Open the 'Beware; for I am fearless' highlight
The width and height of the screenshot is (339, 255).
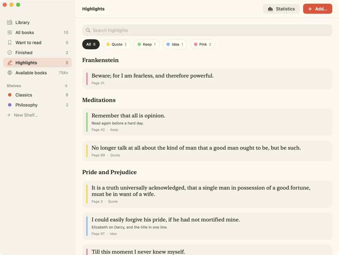pos(207,79)
